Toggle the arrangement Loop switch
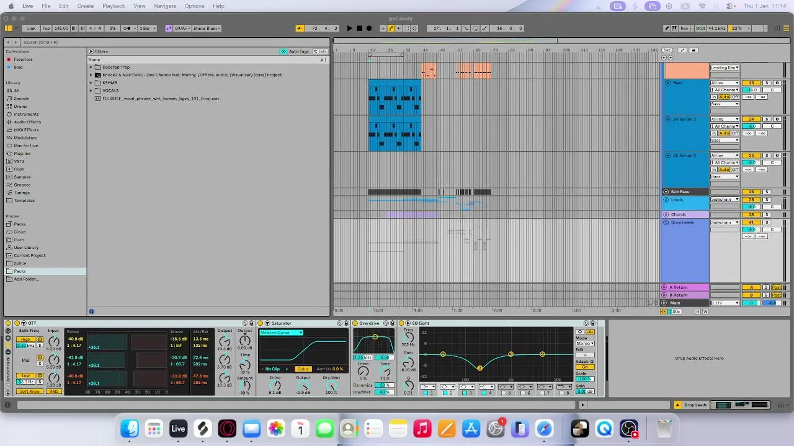Screen dimensions: 794x446 point(475,28)
